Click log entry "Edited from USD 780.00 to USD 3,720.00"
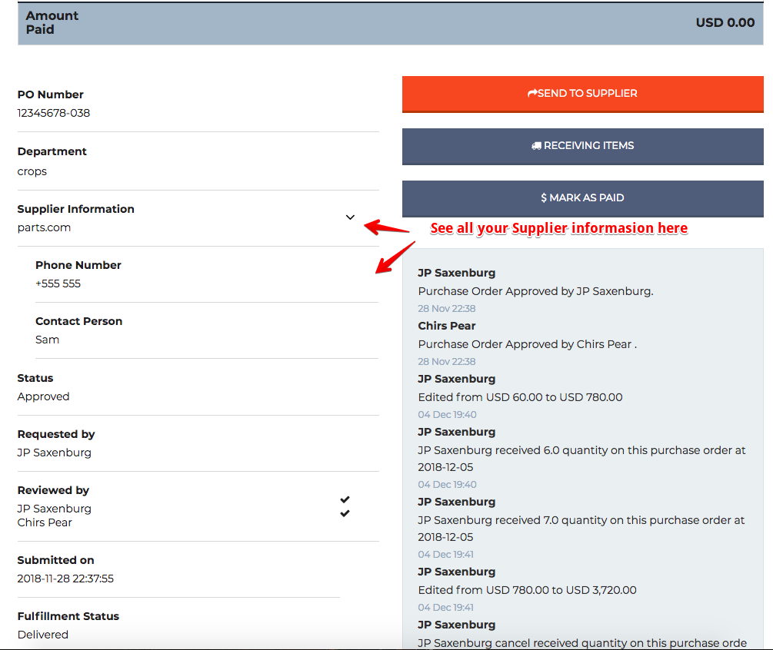The image size is (773, 650). pyautogui.click(x=527, y=590)
